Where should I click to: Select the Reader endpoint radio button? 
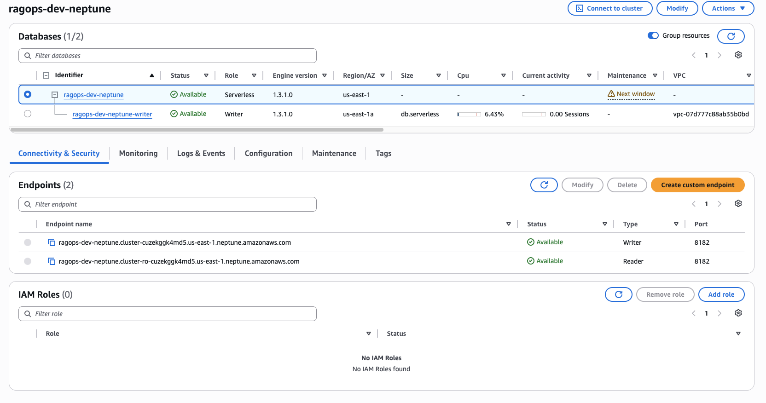pos(28,261)
